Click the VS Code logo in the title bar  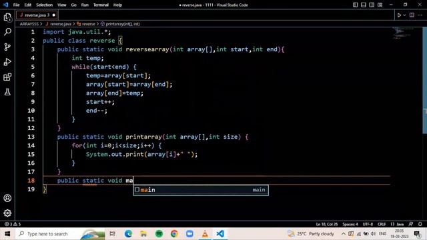click(x=6, y=5)
